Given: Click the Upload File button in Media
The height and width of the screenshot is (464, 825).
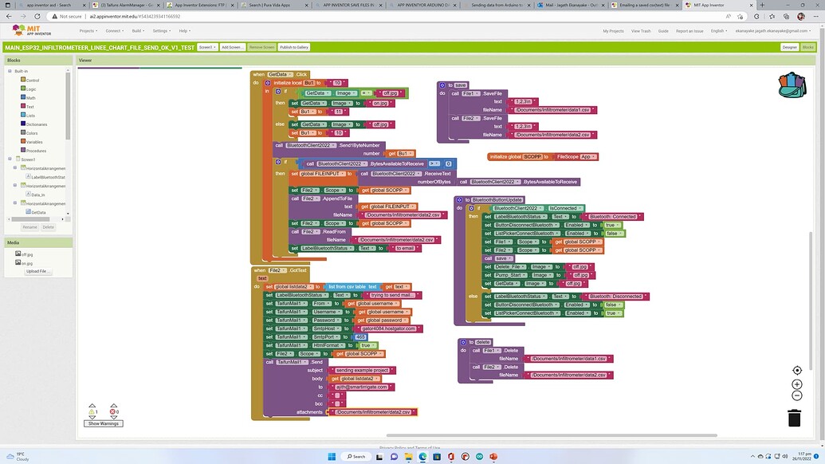Looking at the screenshot, I should click(x=37, y=270).
